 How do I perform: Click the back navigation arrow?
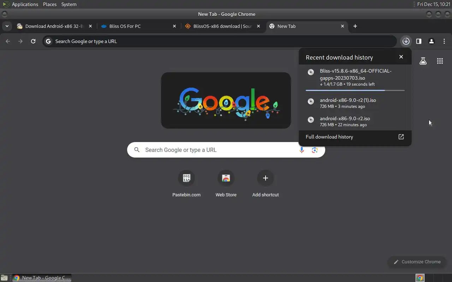(8, 41)
